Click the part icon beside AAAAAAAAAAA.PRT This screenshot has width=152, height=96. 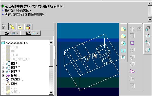pyautogui.click(x=3, y=43)
